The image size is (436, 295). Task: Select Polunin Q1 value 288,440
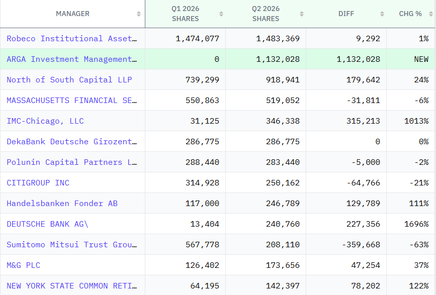[202, 162]
